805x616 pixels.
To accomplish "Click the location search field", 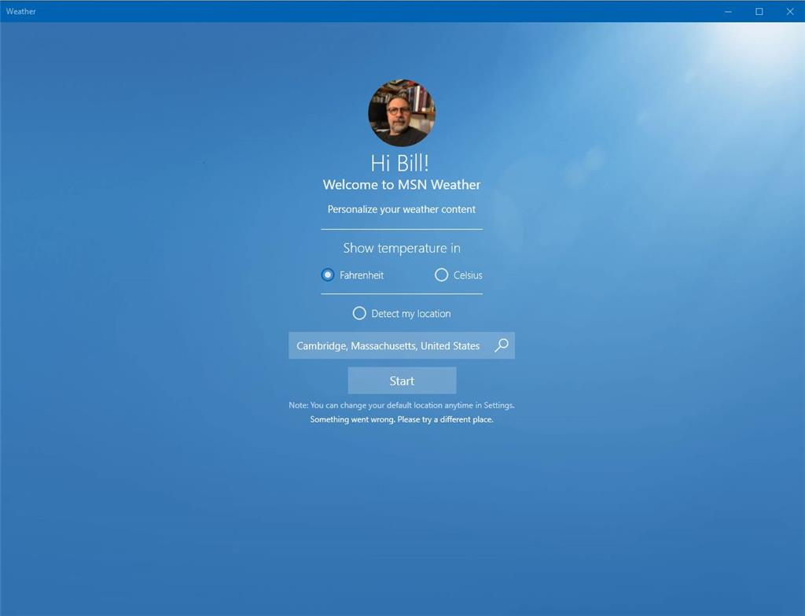I will 402,345.
